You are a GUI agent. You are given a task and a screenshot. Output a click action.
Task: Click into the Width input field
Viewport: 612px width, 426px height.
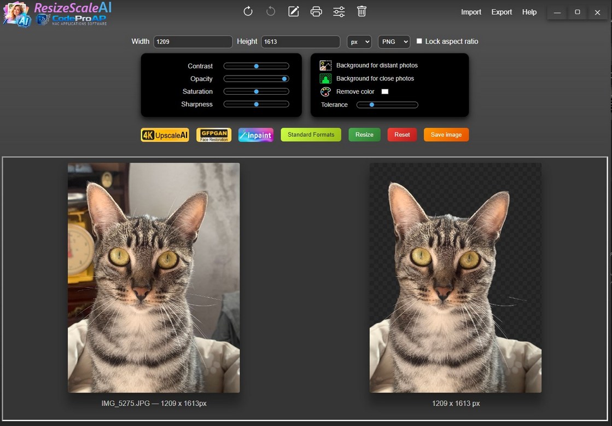point(193,42)
